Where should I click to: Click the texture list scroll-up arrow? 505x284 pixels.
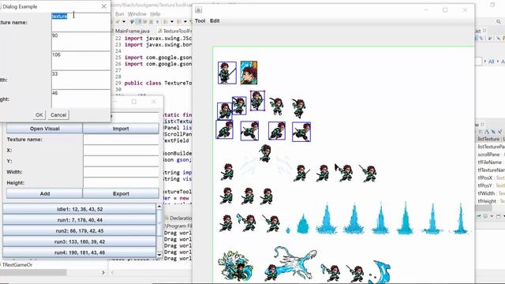[159, 207]
